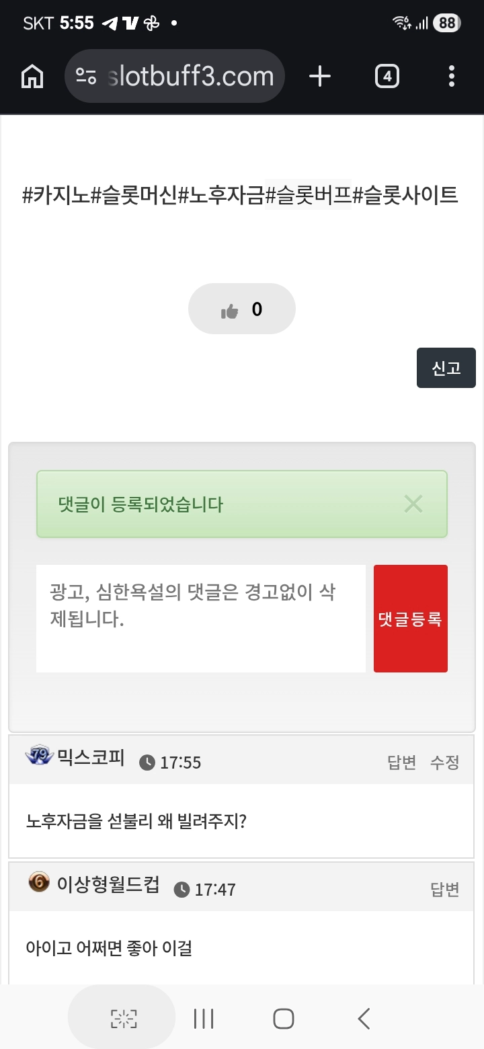Focus the comment input text box
The width and height of the screenshot is (484, 1049).
point(200,618)
